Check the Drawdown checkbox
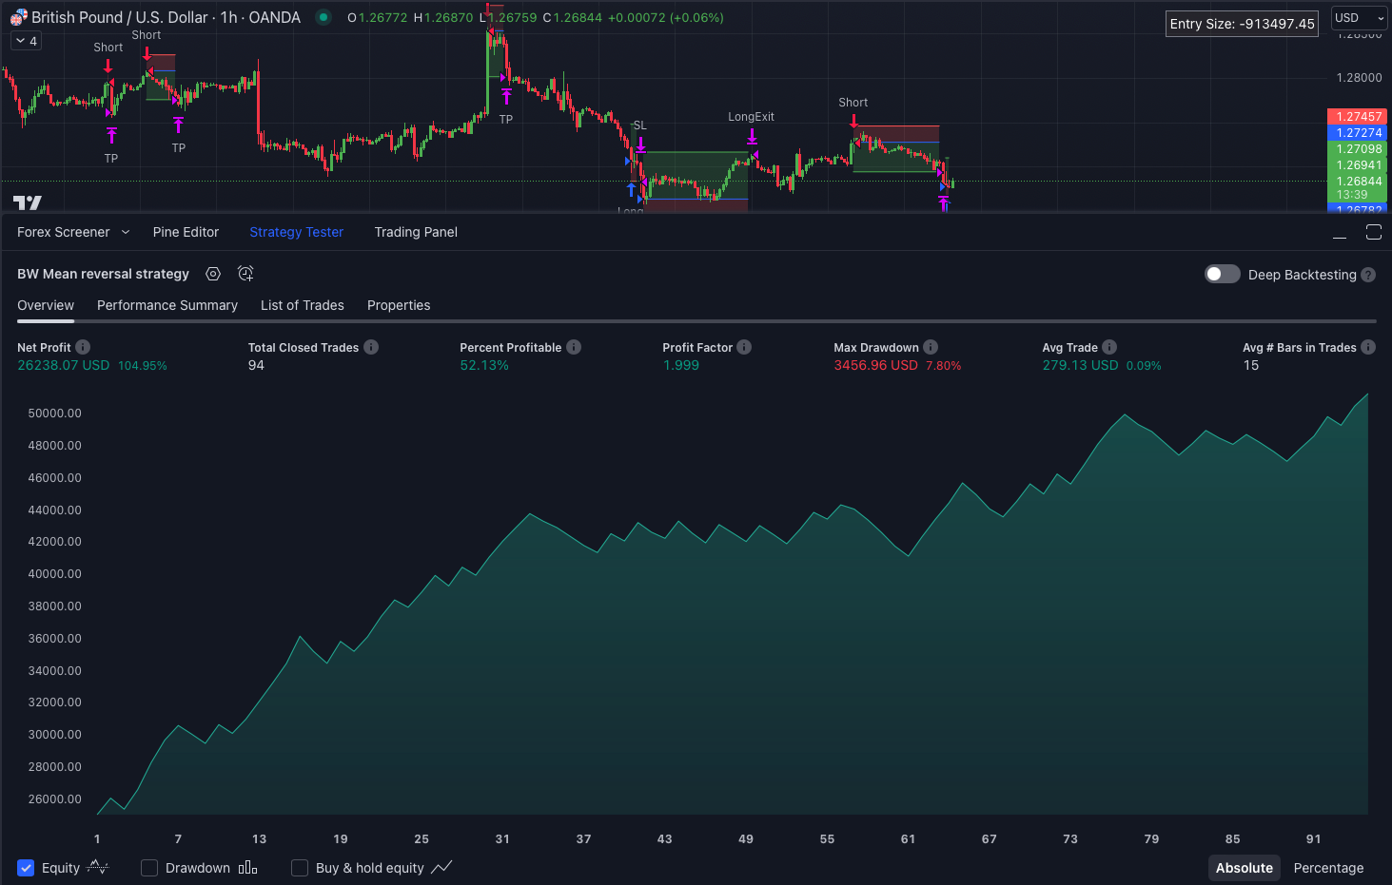 point(149,868)
